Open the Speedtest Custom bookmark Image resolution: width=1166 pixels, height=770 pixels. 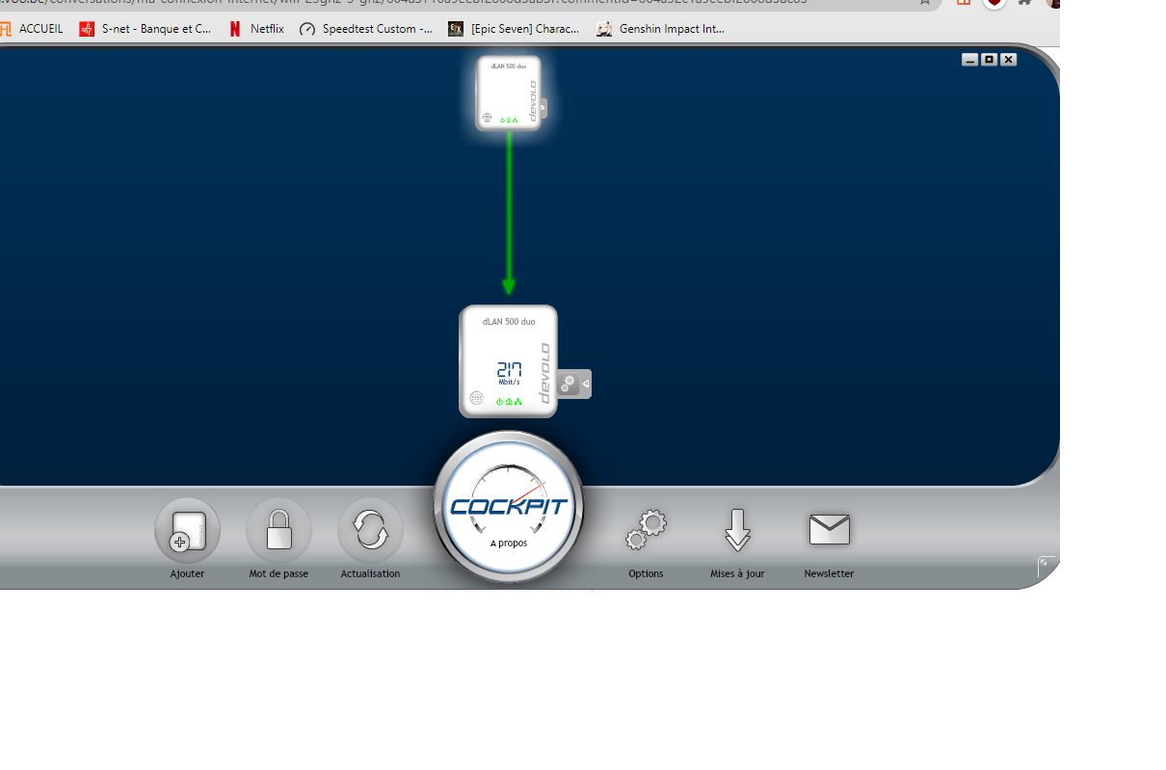(366, 29)
